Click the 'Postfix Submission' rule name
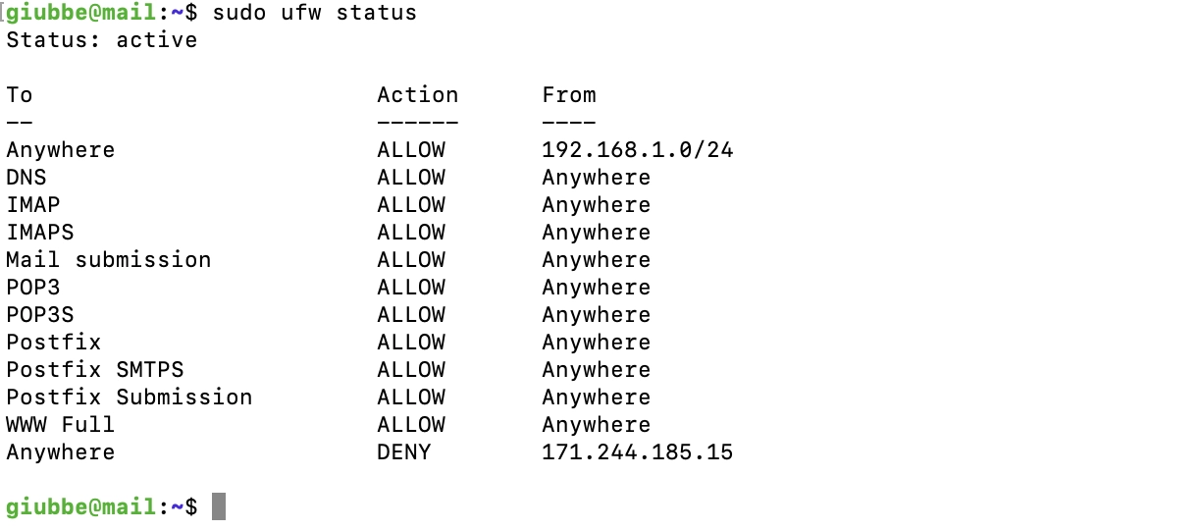Viewport: 1203px width, 530px height. coord(129,397)
